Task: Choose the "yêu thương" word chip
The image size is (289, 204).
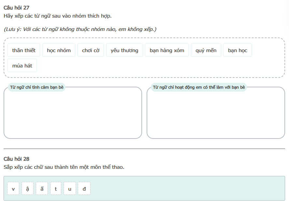Action: click(x=124, y=51)
